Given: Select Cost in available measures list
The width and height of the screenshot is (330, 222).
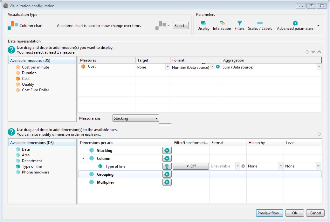Looking at the screenshot, I should pyautogui.click(x=26, y=79).
